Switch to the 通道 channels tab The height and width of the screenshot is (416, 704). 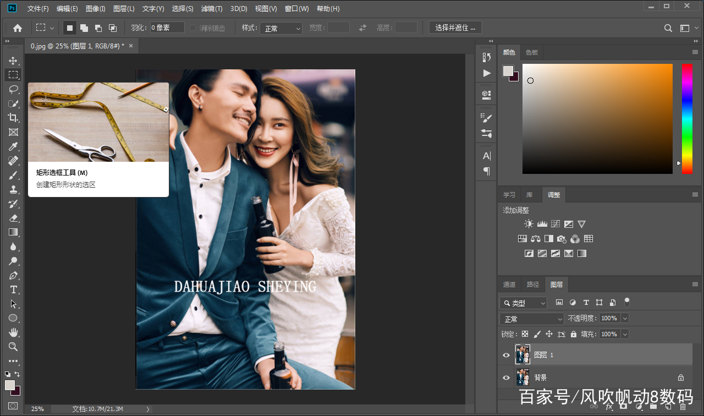[509, 284]
